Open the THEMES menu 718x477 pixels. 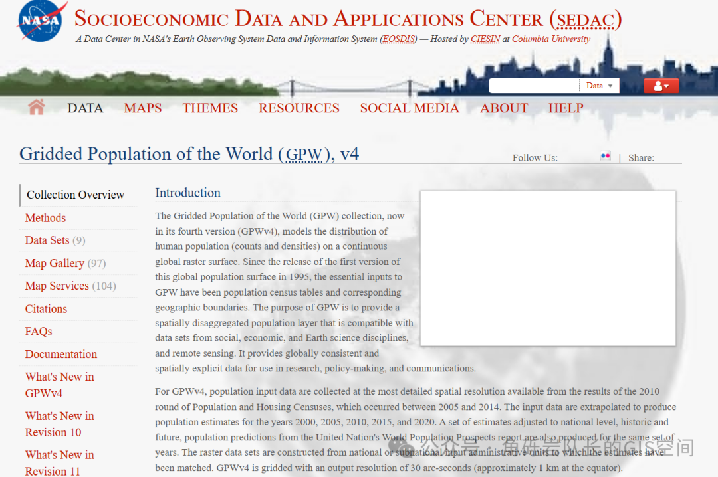coord(210,108)
